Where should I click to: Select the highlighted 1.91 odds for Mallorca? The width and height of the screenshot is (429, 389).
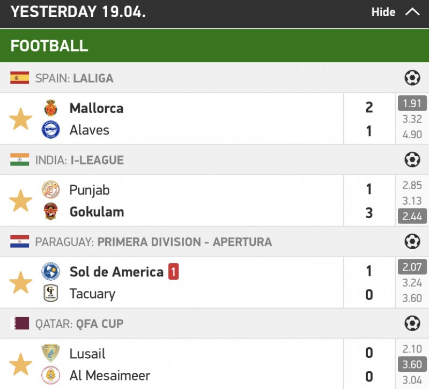click(412, 103)
